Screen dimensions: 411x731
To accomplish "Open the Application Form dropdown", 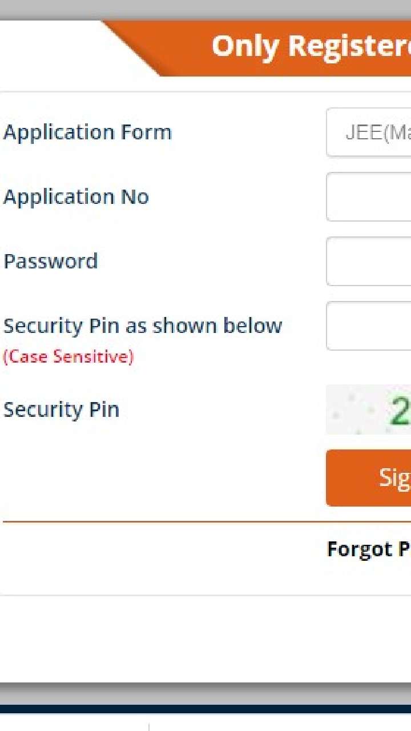I will coord(369,132).
